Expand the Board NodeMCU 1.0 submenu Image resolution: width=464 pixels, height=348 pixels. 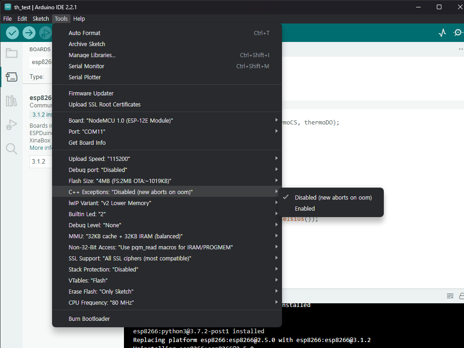pos(167,120)
